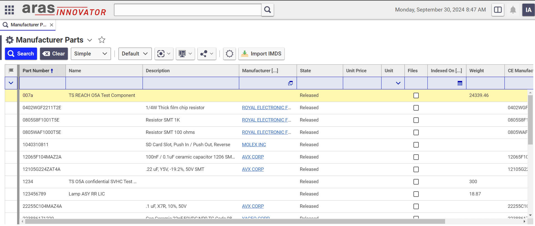Screen dimensions: 535x226
Task: Toggle Files checkbox for 123456789
Action: (416, 194)
